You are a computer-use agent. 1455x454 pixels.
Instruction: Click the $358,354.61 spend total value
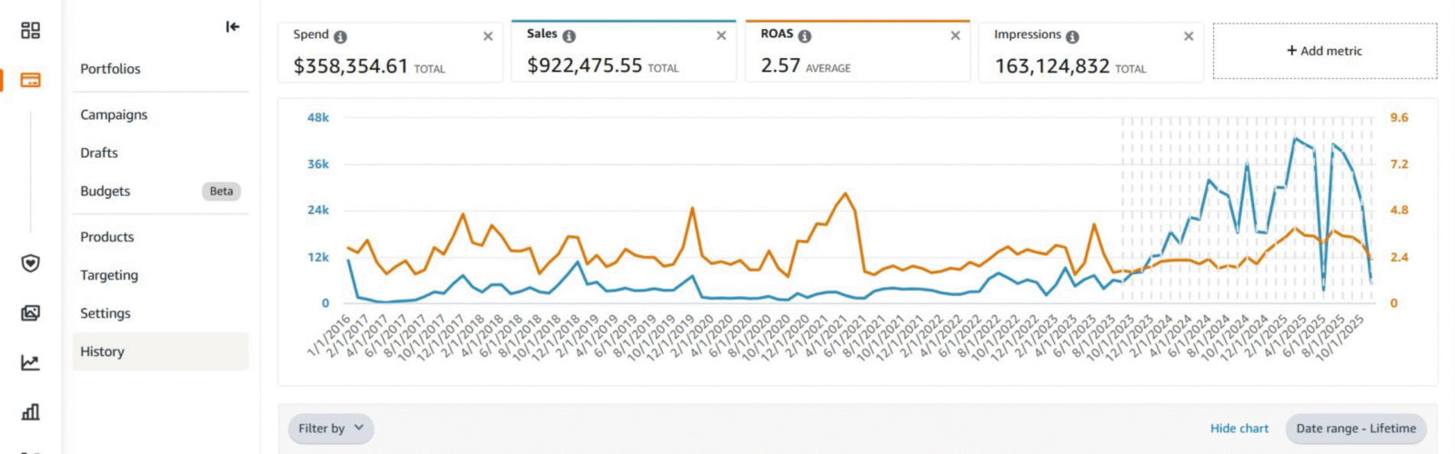[x=350, y=66]
